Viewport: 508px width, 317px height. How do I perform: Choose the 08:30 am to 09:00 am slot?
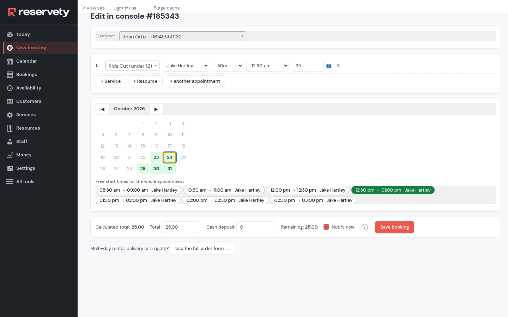click(138, 190)
